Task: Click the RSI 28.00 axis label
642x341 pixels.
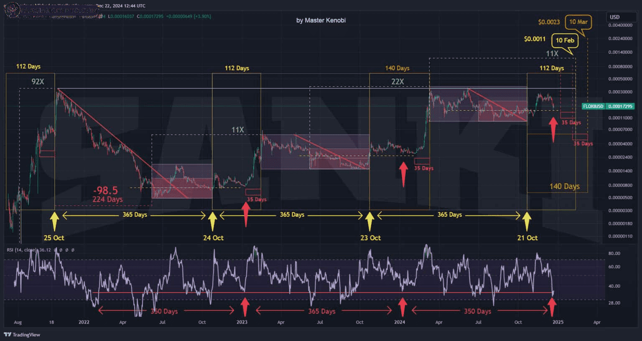Action: pyautogui.click(x=614, y=303)
